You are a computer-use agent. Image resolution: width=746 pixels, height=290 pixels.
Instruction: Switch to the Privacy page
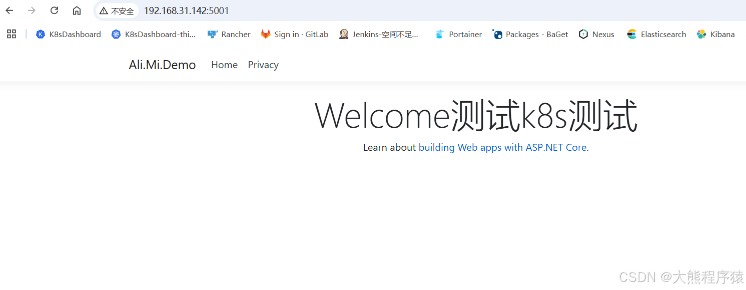click(x=263, y=65)
